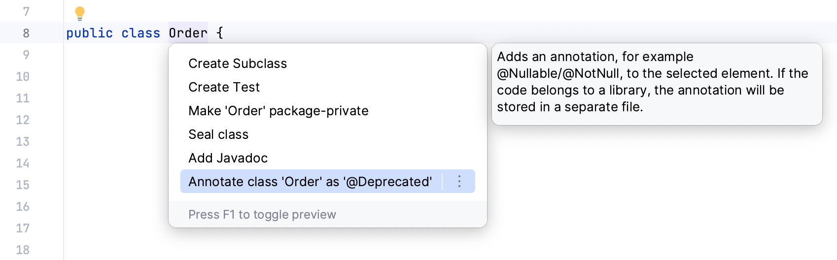Choose the Create Test action
This screenshot has height=260, width=837.
click(224, 87)
